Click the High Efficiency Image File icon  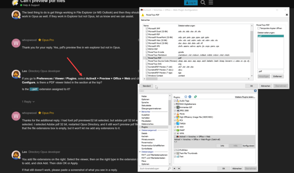click(x=178, y=117)
